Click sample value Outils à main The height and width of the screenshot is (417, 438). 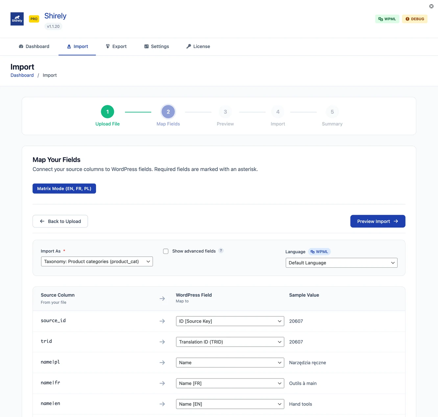coord(303,383)
